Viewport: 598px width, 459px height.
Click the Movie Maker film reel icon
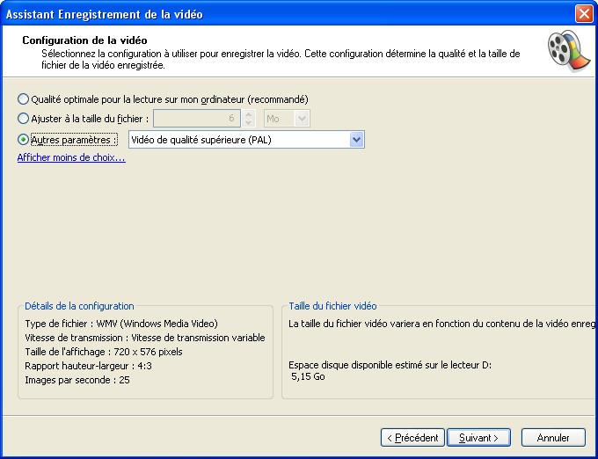[563, 51]
